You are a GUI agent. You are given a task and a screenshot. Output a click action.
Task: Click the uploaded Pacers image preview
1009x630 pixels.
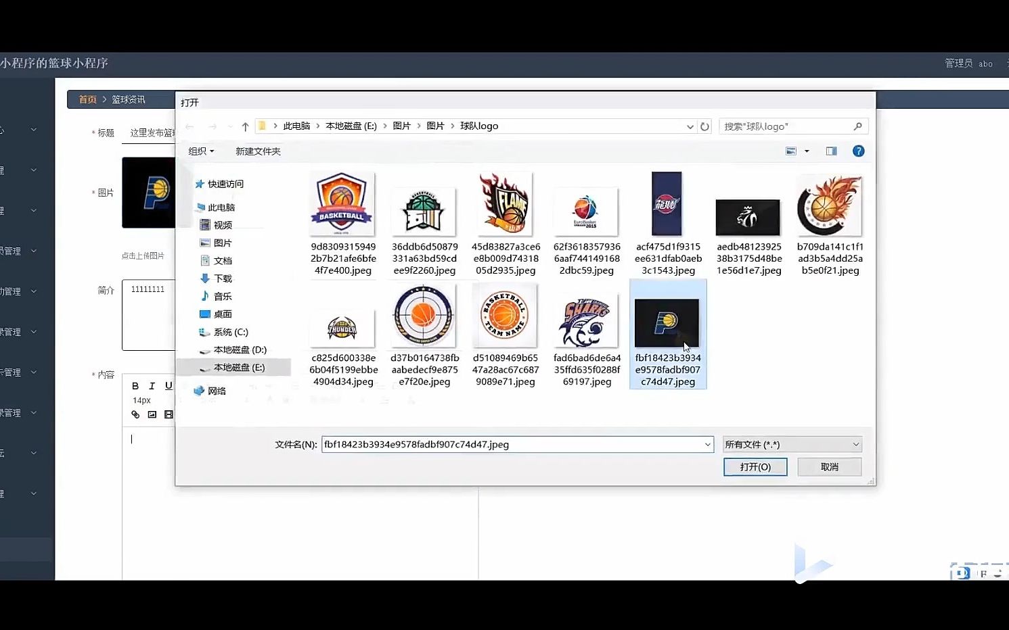pyautogui.click(x=149, y=193)
